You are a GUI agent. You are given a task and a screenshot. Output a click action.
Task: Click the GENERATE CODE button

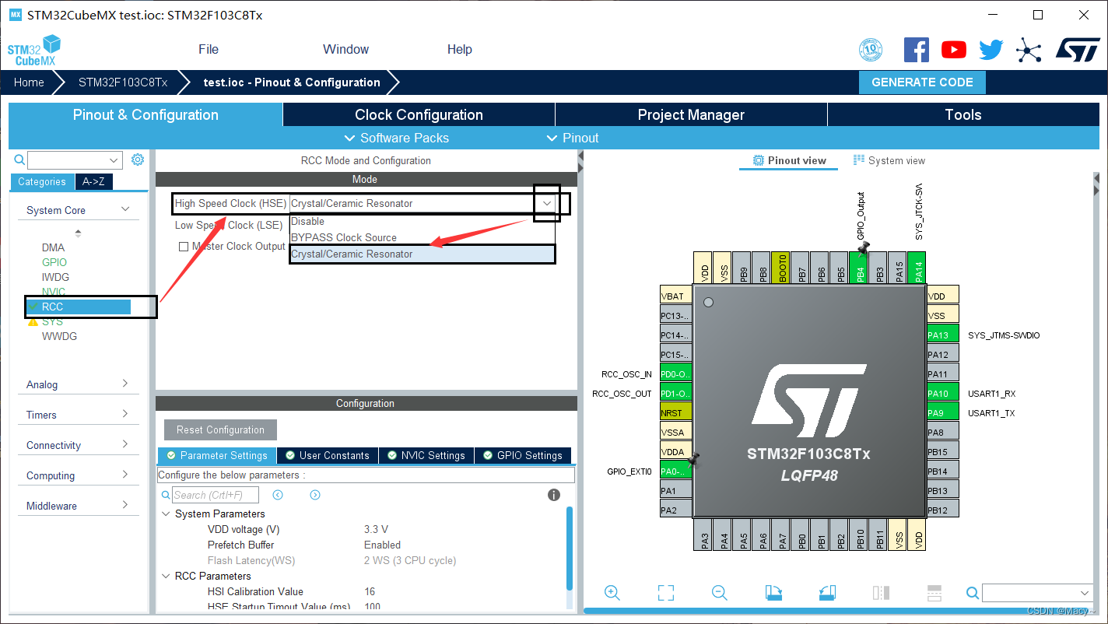(922, 82)
